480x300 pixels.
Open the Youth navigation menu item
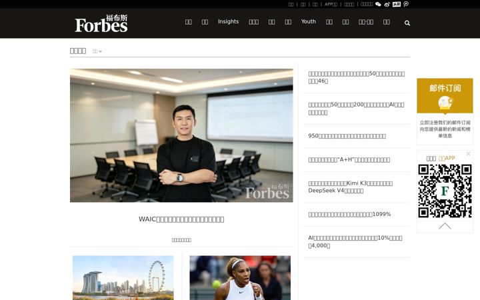coord(308,21)
